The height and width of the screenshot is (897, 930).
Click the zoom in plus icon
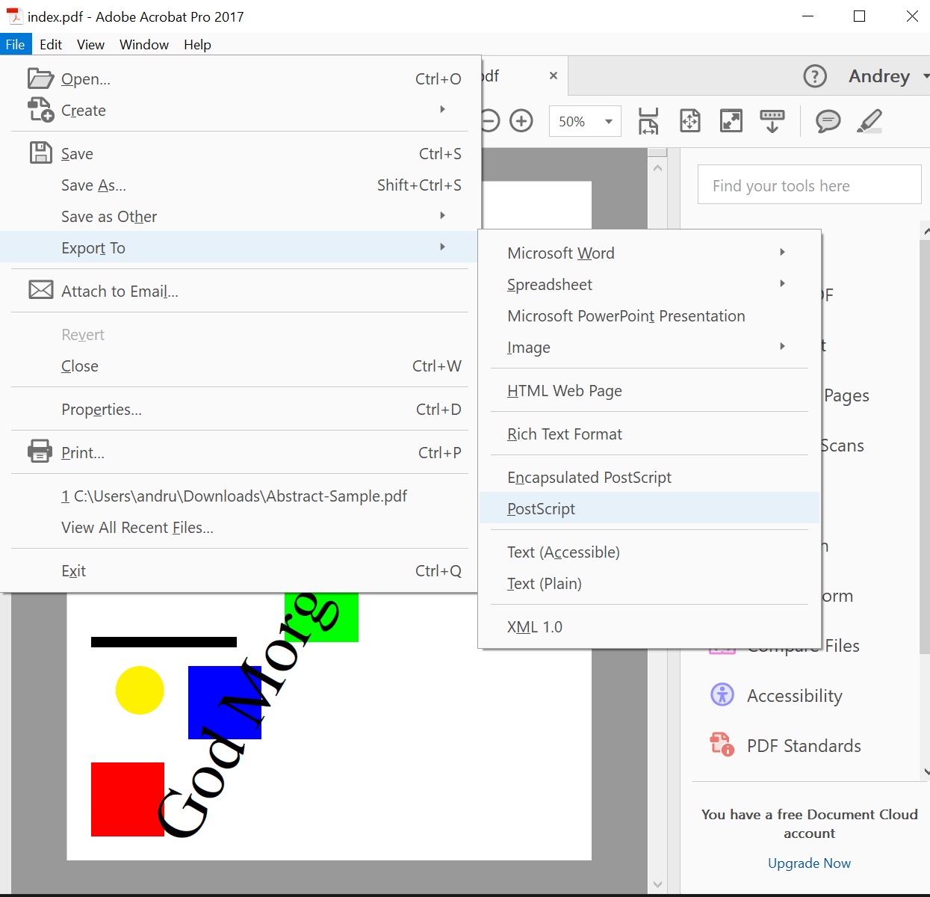tap(521, 120)
